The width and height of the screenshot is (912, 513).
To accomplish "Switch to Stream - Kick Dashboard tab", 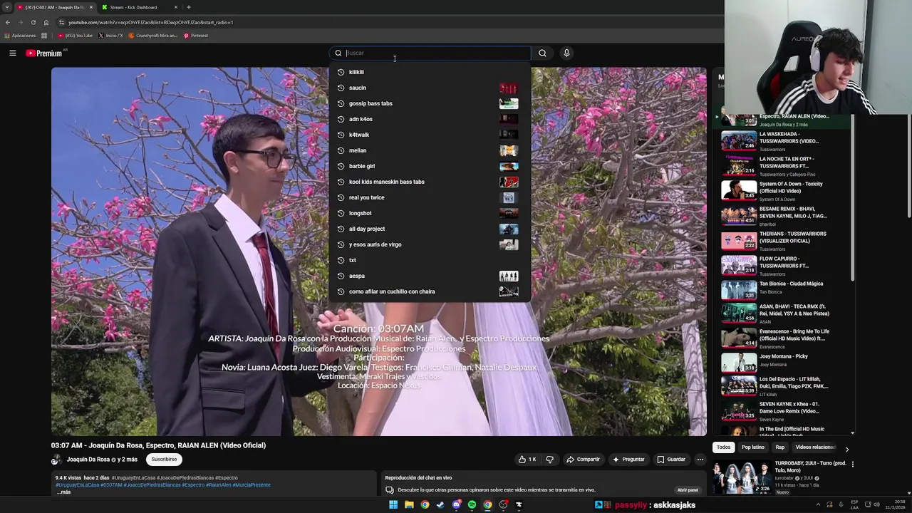I will click(x=140, y=7).
